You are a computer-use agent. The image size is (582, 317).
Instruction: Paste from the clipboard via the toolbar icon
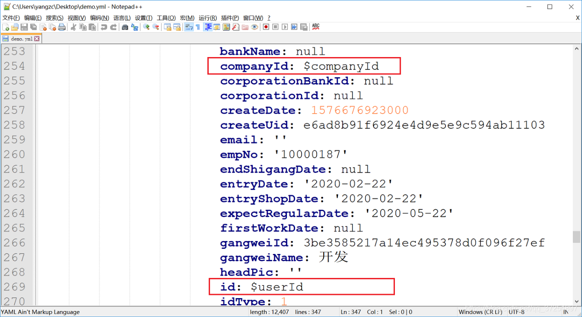click(x=92, y=27)
